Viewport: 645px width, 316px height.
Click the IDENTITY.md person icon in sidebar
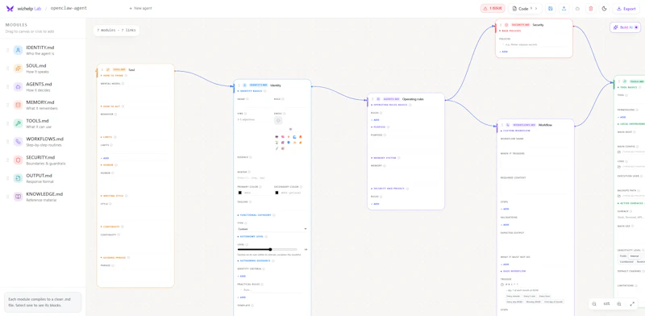pyautogui.click(x=18, y=50)
